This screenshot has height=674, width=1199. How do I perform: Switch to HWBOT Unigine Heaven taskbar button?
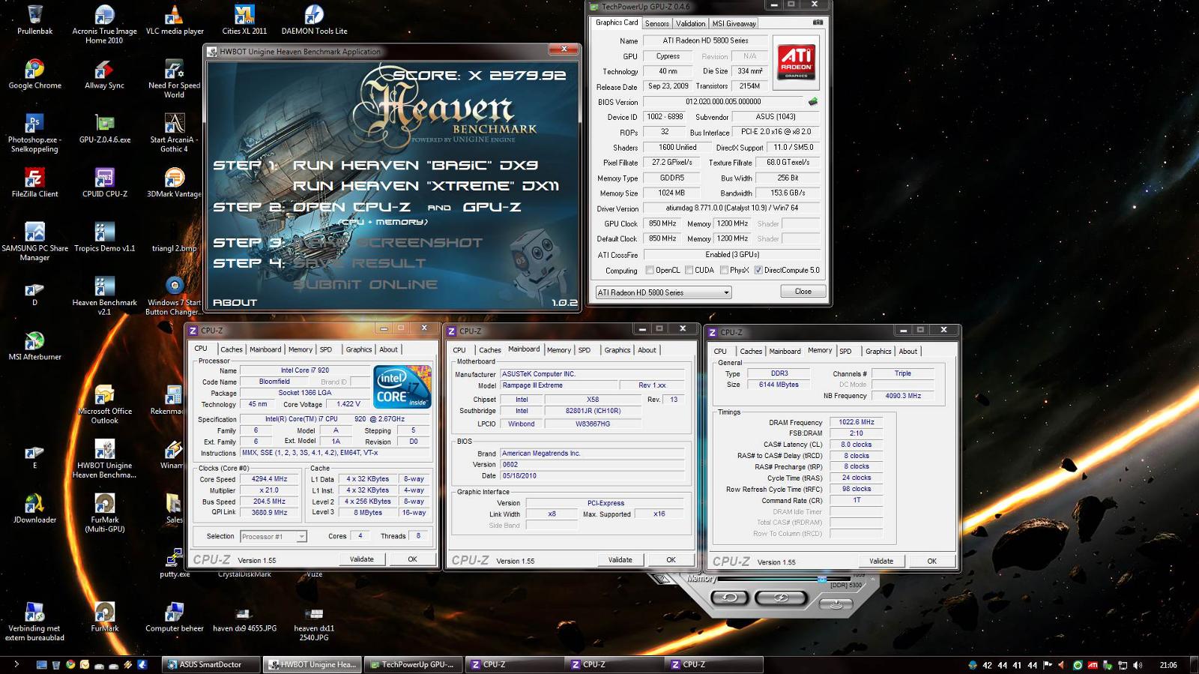[x=312, y=664]
